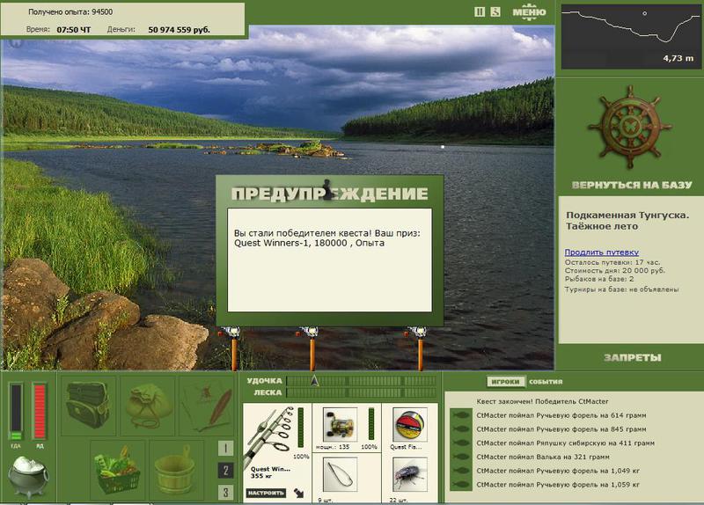Open the notebook with feather icon
The height and width of the screenshot is (505, 704).
208,406
